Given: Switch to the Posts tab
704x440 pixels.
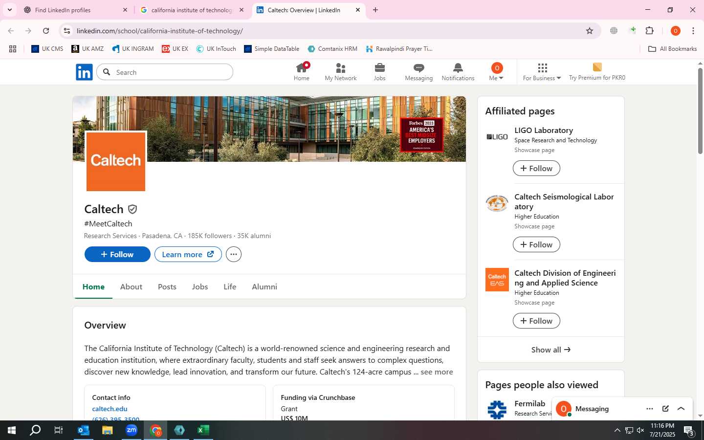Looking at the screenshot, I should tap(167, 287).
